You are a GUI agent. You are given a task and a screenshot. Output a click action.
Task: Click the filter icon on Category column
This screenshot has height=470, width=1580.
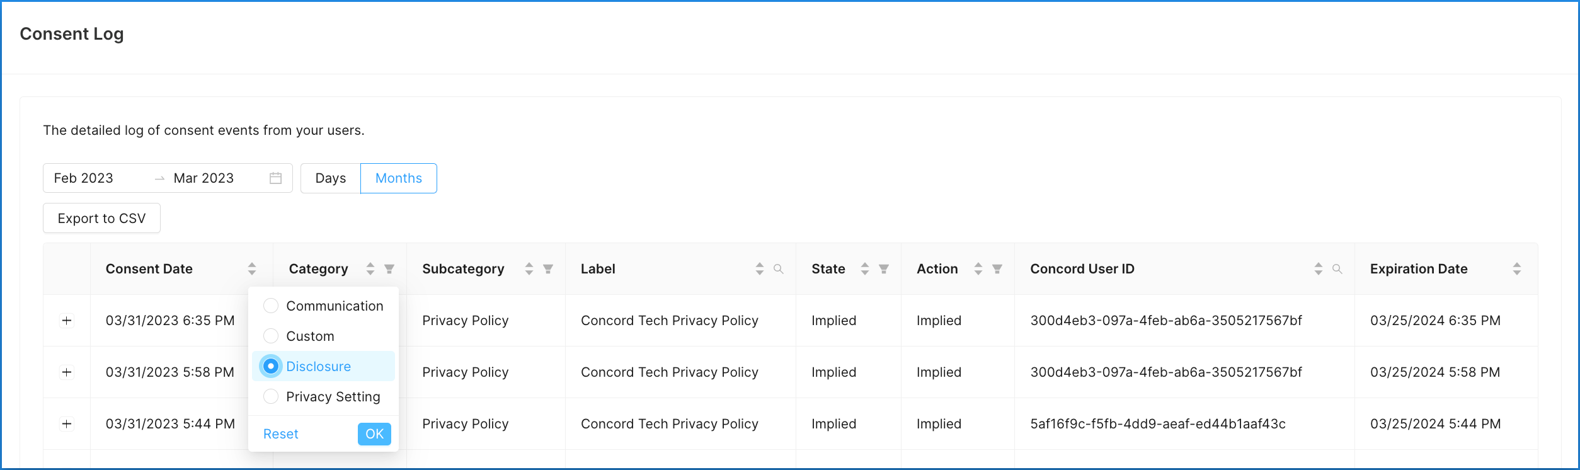click(x=390, y=268)
